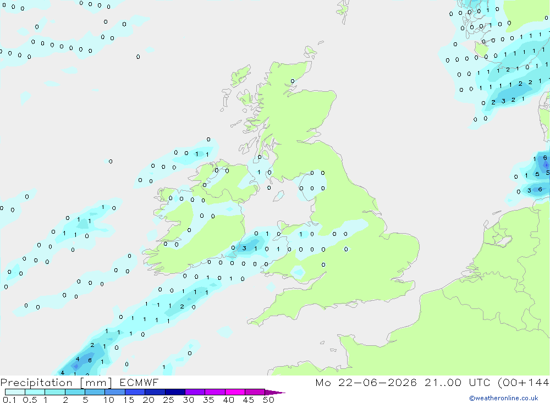Click the 0.5–1 mm legend color swatch
Viewport: 550px width, 403px height.
[35, 392]
